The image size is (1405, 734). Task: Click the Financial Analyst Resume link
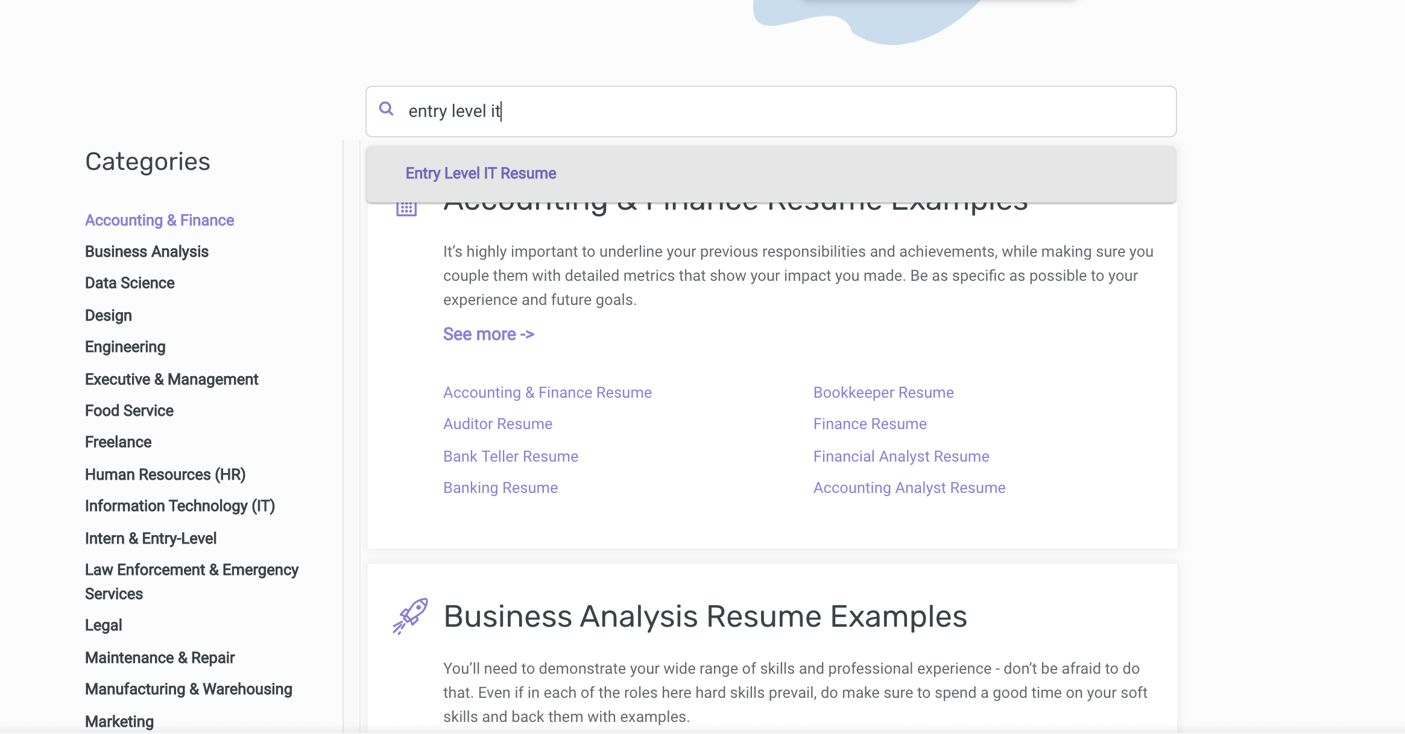[900, 456]
